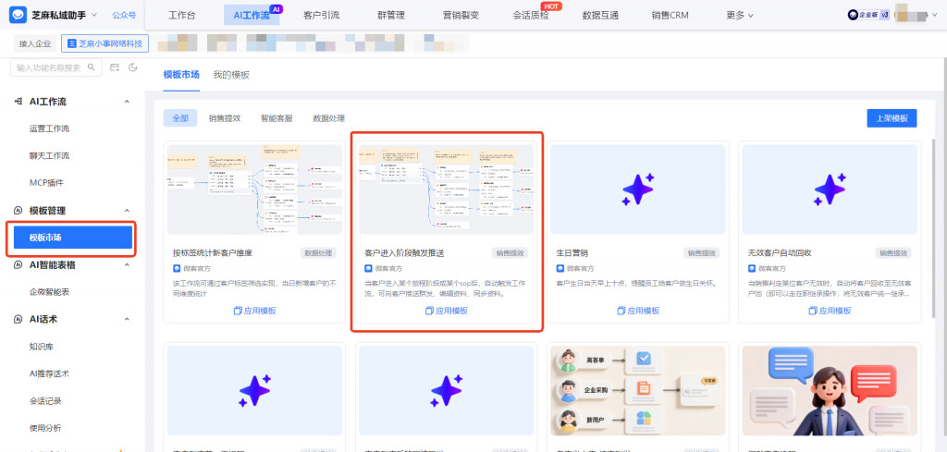Click the 接入企业 button
947x452 pixels.
(35, 43)
